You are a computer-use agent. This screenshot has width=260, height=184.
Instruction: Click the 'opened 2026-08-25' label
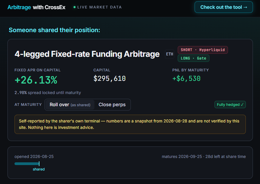[34, 156]
